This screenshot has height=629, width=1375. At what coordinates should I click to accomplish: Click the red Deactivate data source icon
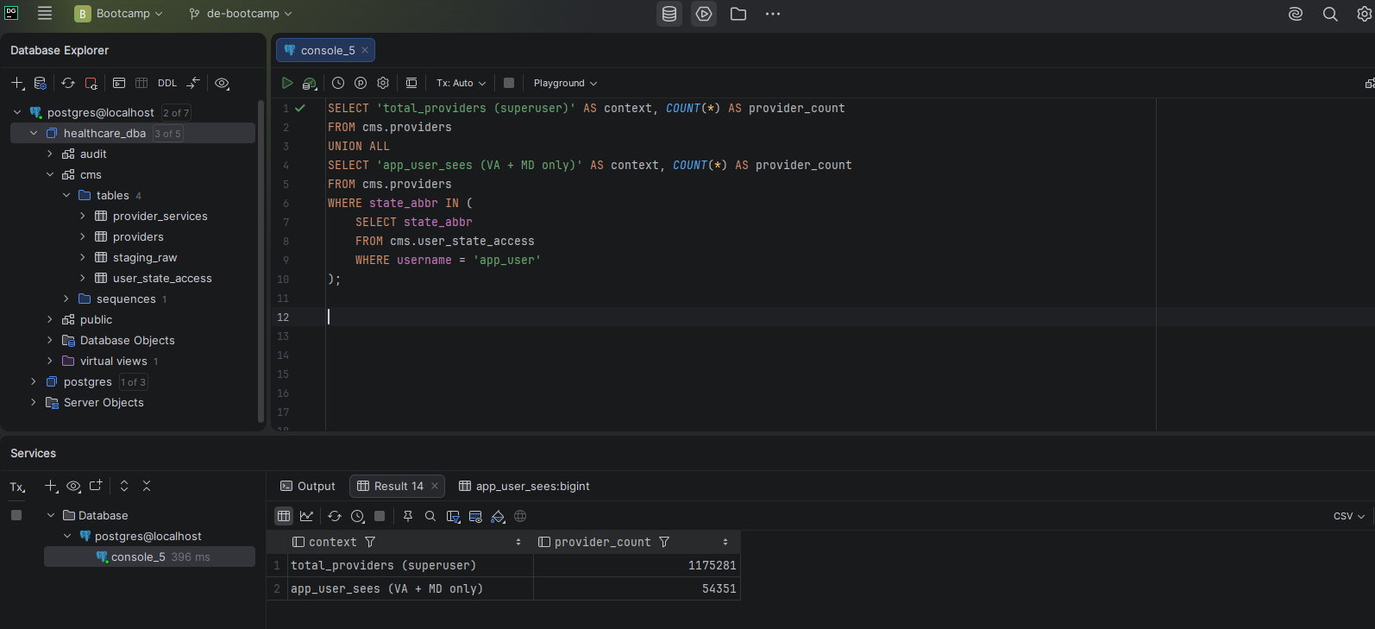tap(91, 83)
